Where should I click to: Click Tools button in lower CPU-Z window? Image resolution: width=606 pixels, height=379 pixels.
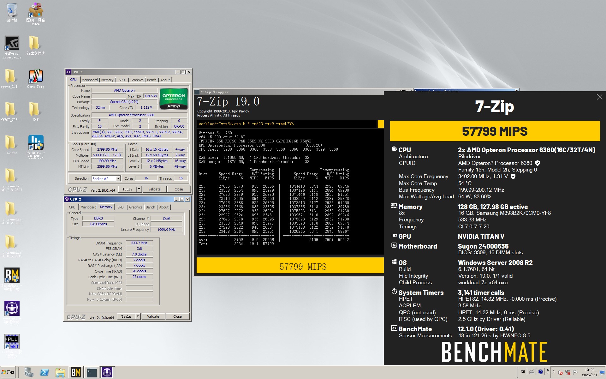coord(126,316)
